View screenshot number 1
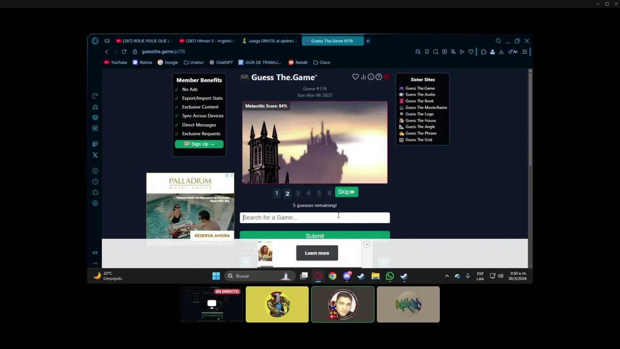 pos(277,193)
